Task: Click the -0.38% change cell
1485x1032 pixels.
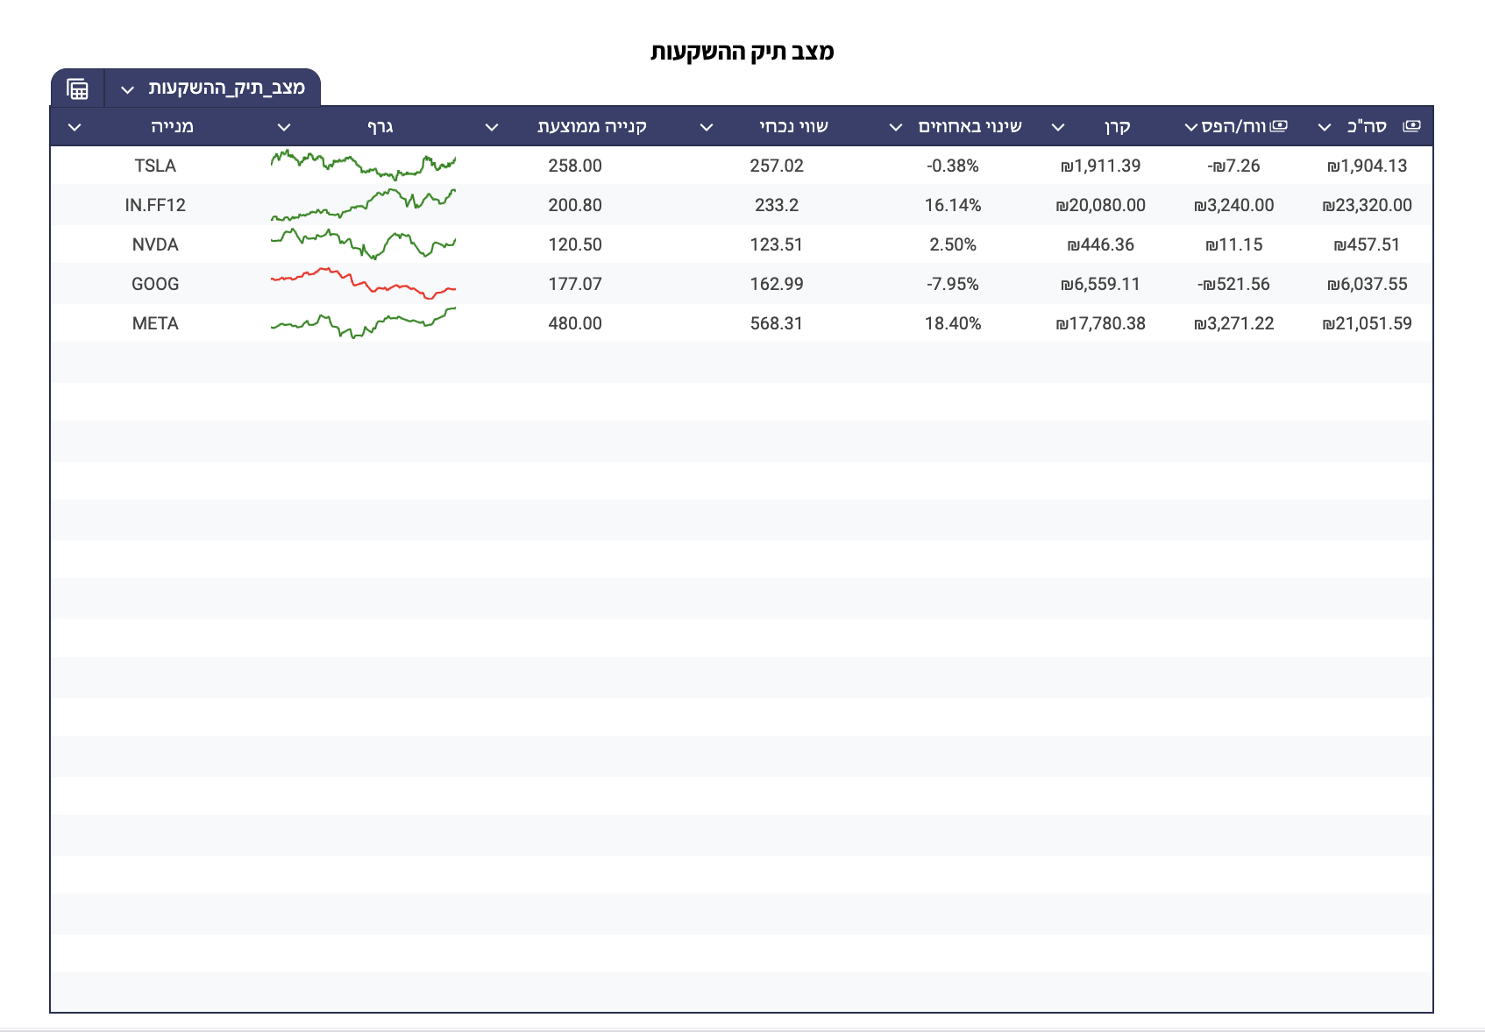Action: coord(953,166)
